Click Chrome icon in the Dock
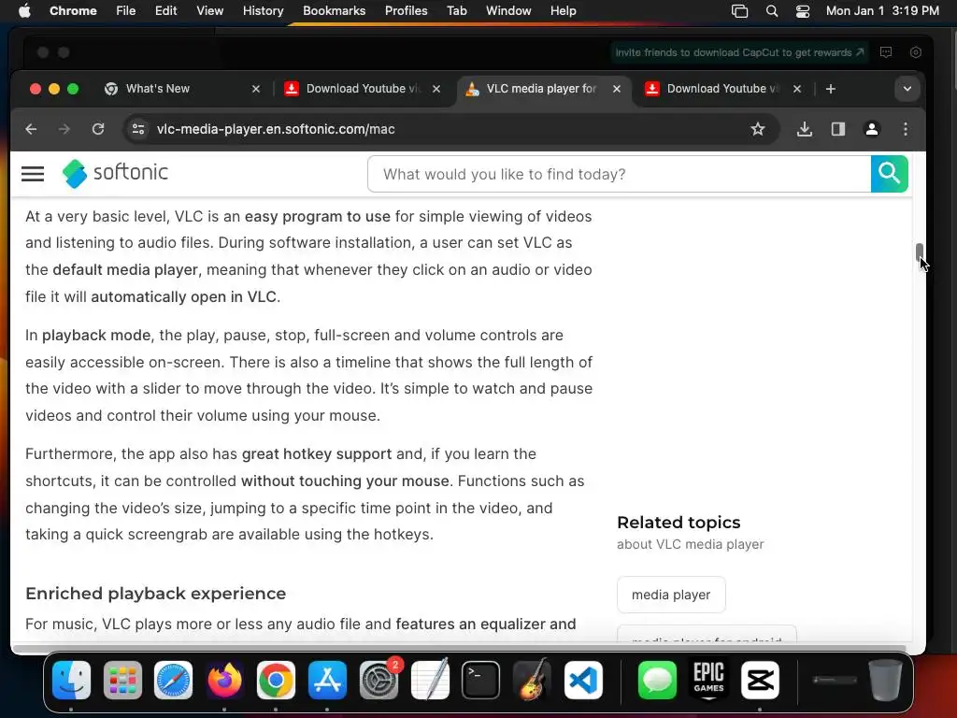 pyautogui.click(x=276, y=680)
